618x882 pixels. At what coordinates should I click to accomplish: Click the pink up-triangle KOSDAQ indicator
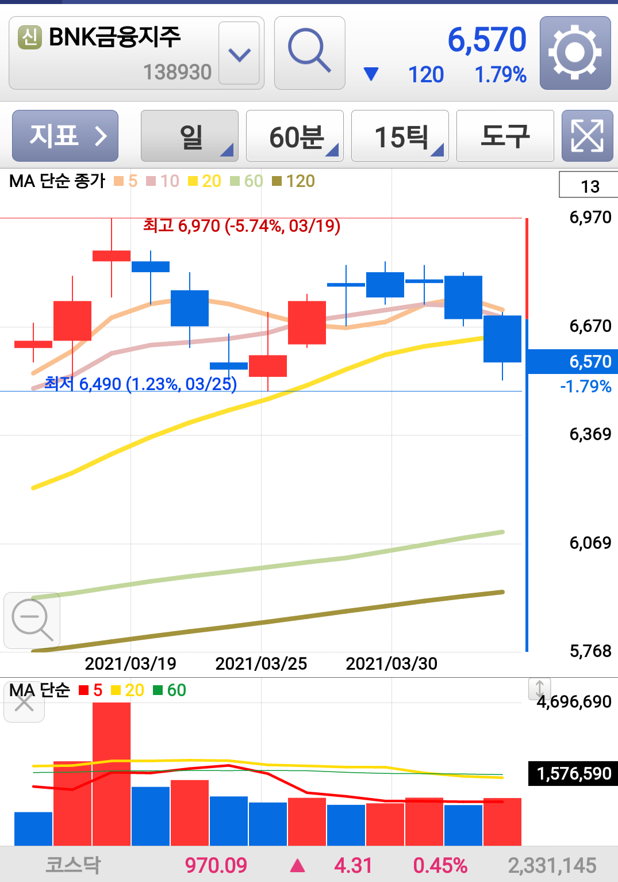297,865
